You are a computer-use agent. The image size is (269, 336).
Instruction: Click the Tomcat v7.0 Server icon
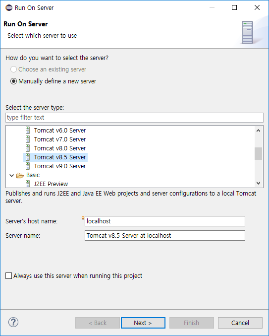tap(28, 139)
